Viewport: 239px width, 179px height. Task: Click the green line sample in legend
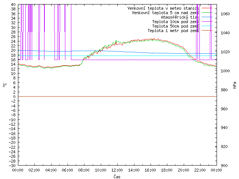(207, 13)
